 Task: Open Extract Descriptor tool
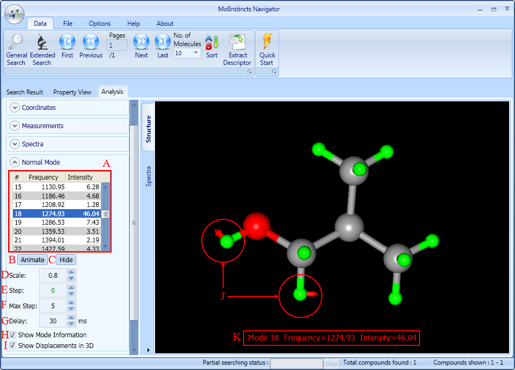coord(237,50)
